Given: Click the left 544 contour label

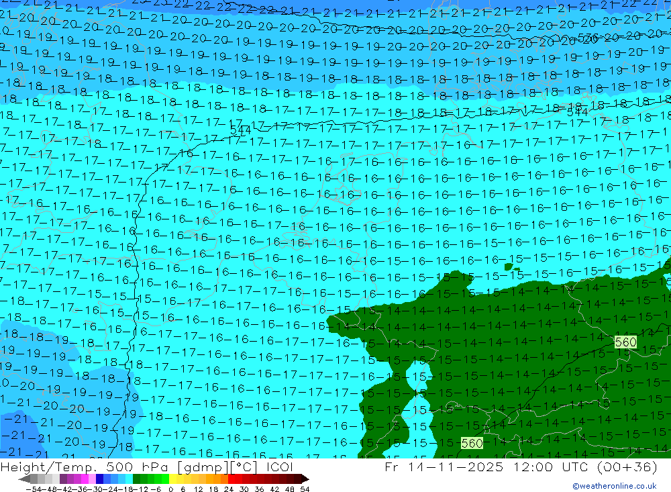Looking at the screenshot, I should click(x=240, y=131).
